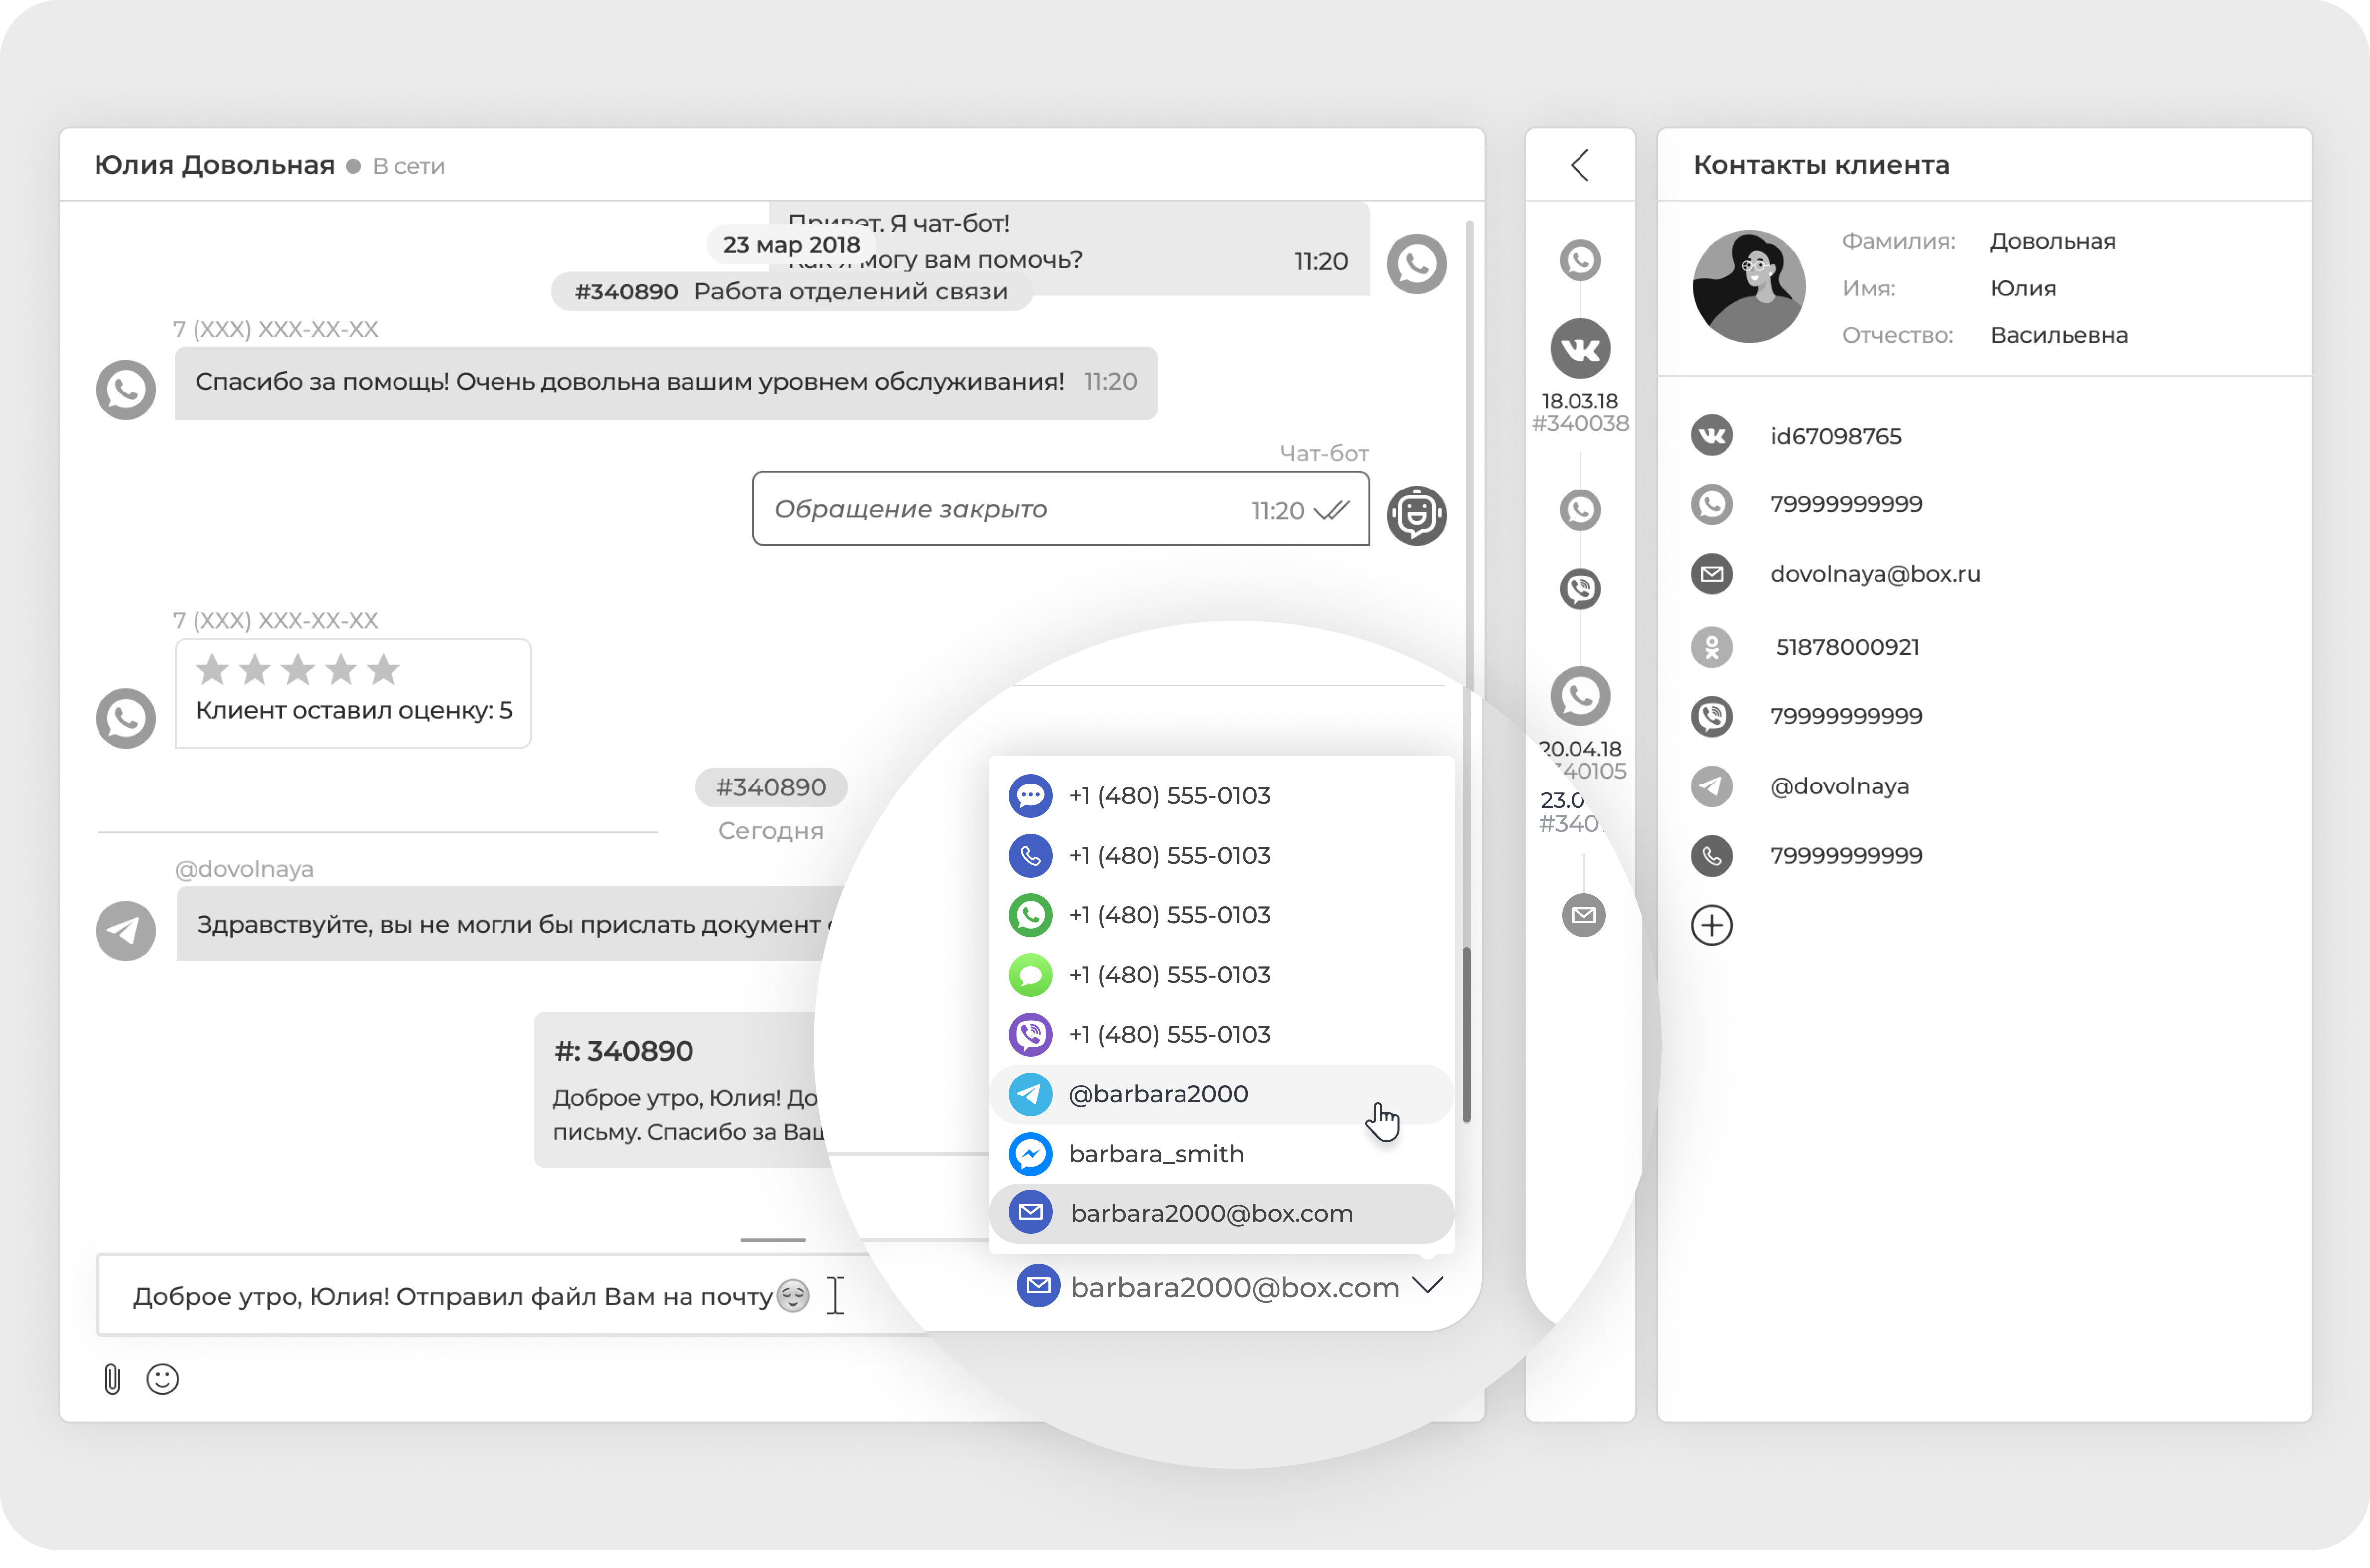The width and height of the screenshot is (2370, 1568).
Task: Select SMS chat option +1 (480) 555-0103
Action: tap(1221, 796)
